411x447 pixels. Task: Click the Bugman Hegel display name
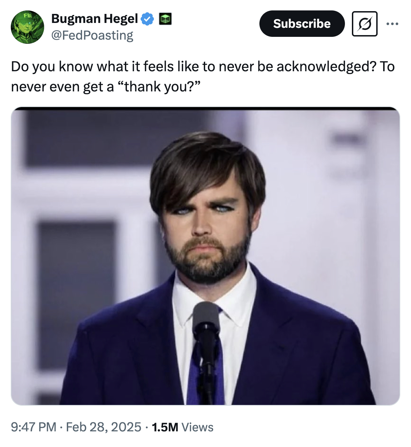pos(95,19)
